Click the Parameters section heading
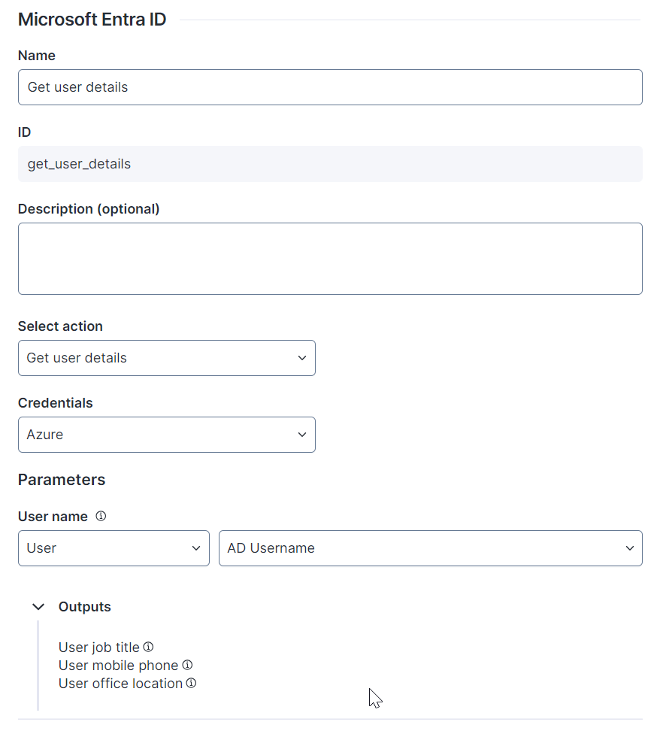Image resolution: width=657 pixels, height=743 pixels. click(x=62, y=480)
